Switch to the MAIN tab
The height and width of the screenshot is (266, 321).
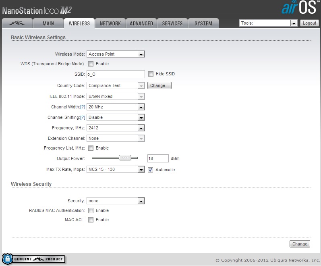pyautogui.click(x=48, y=23)
